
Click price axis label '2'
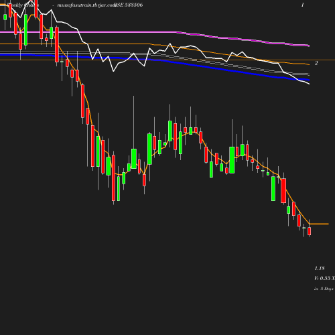coord(316,63)
